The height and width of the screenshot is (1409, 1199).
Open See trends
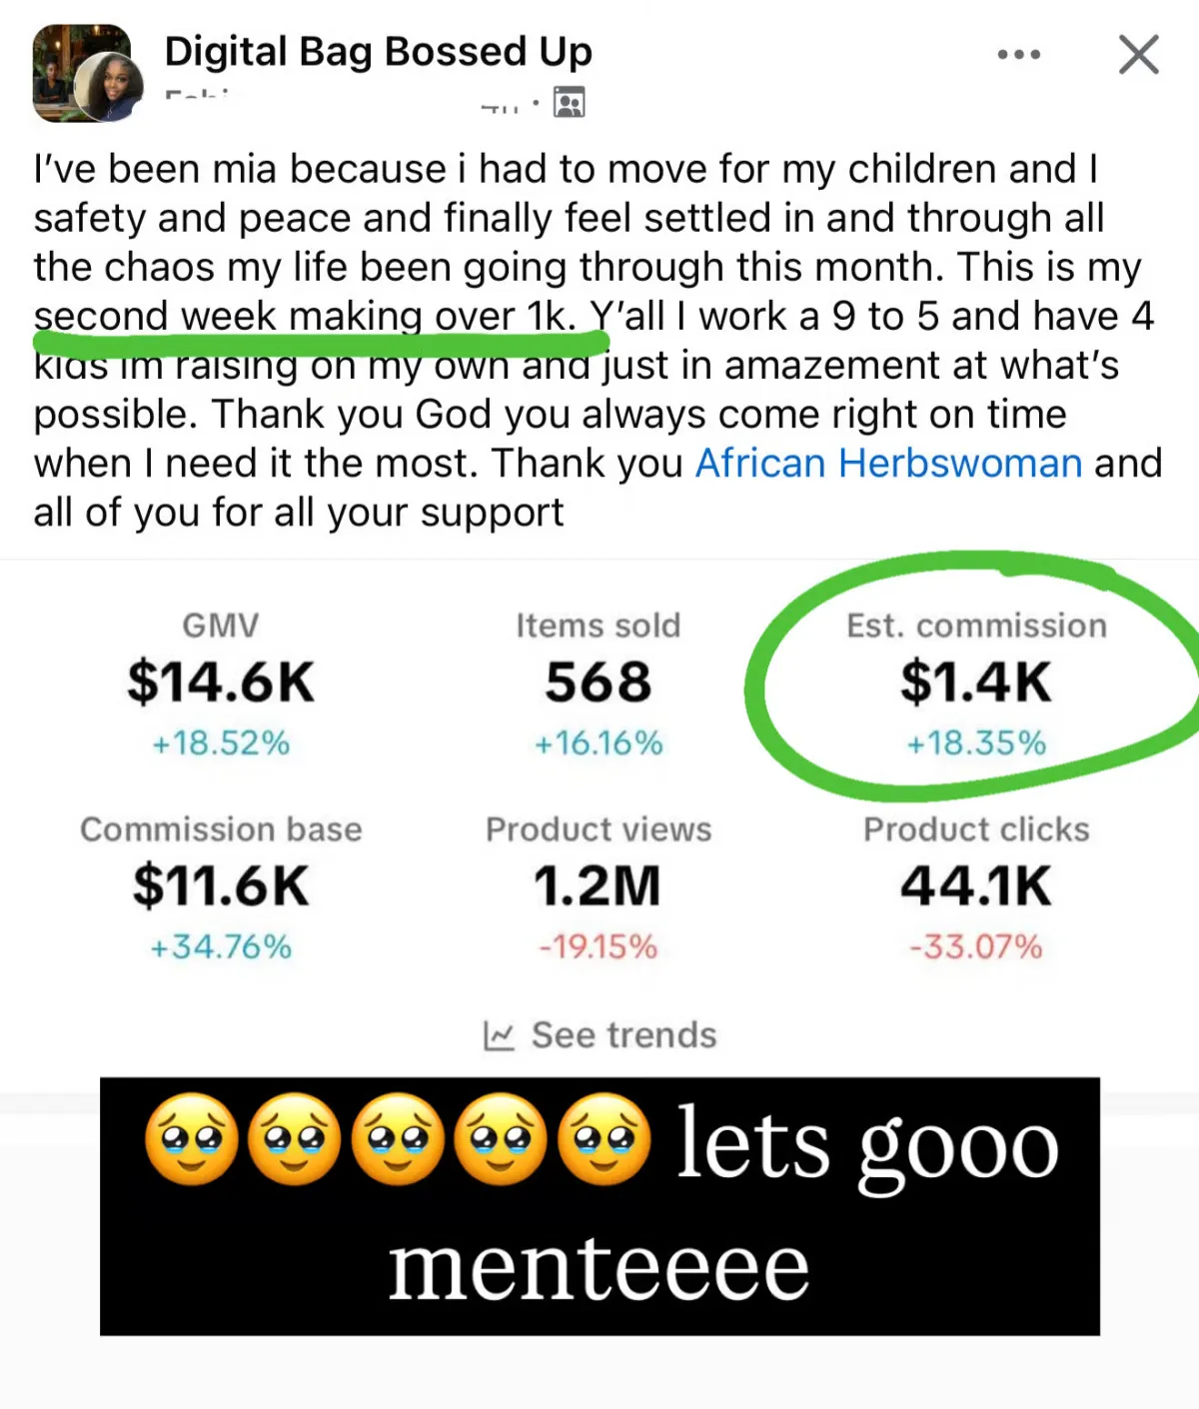pyautogui.click(x=623, y=1035)
